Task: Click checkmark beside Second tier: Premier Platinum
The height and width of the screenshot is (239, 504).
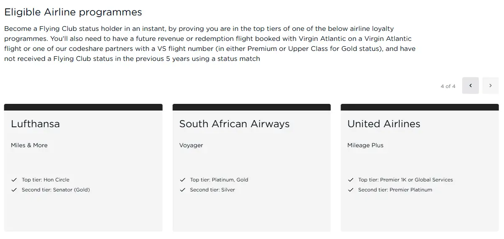Action: point(350,190)
